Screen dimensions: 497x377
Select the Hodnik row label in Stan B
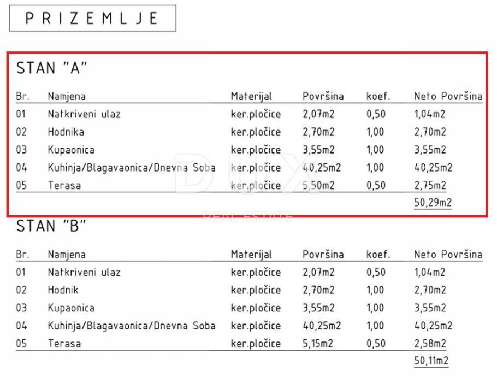pos(64,290)
